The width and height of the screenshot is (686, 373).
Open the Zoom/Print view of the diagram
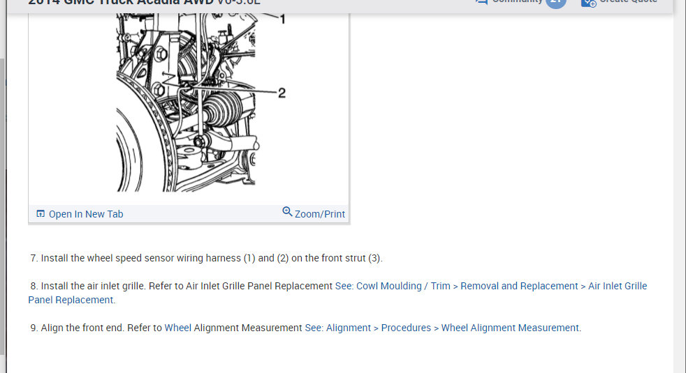pyautogui.click(x=319, y=214)
